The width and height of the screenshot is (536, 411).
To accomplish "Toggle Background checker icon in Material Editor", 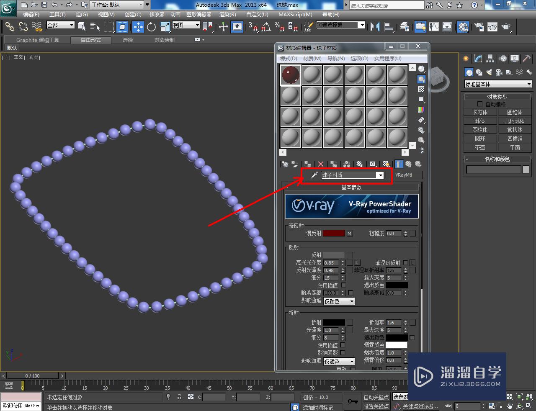I will 421,89.
